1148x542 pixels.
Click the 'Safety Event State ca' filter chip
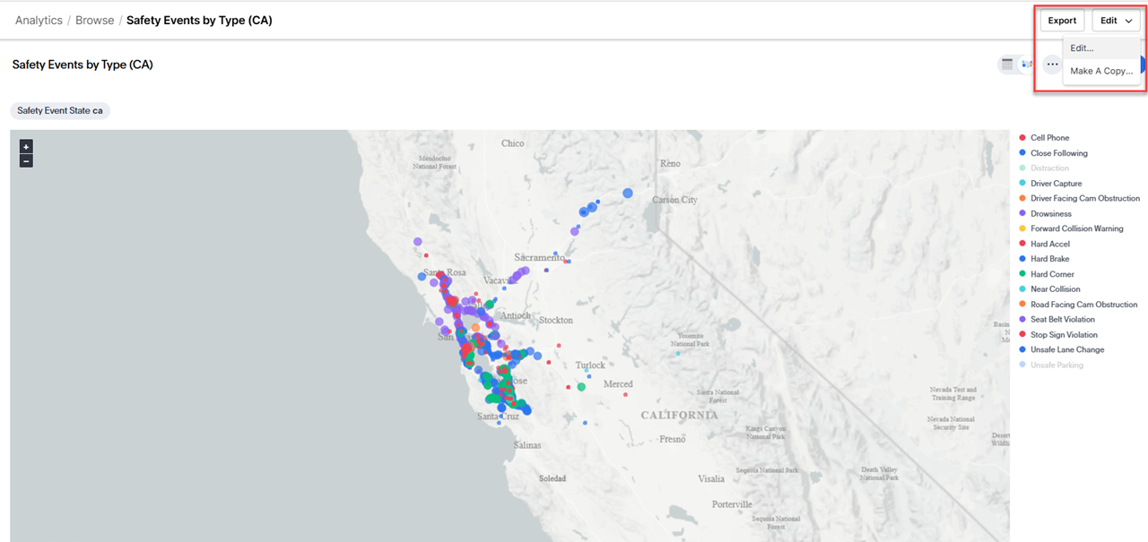[60, 111]
